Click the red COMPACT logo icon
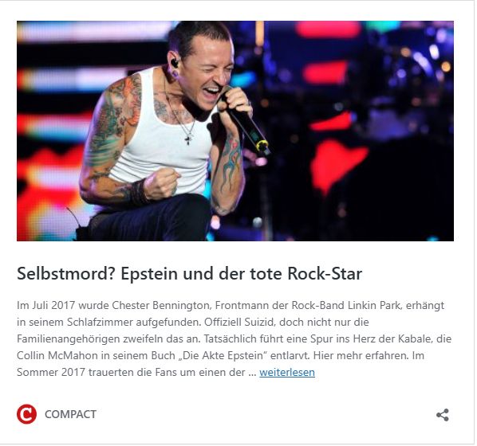 (27, 414)
